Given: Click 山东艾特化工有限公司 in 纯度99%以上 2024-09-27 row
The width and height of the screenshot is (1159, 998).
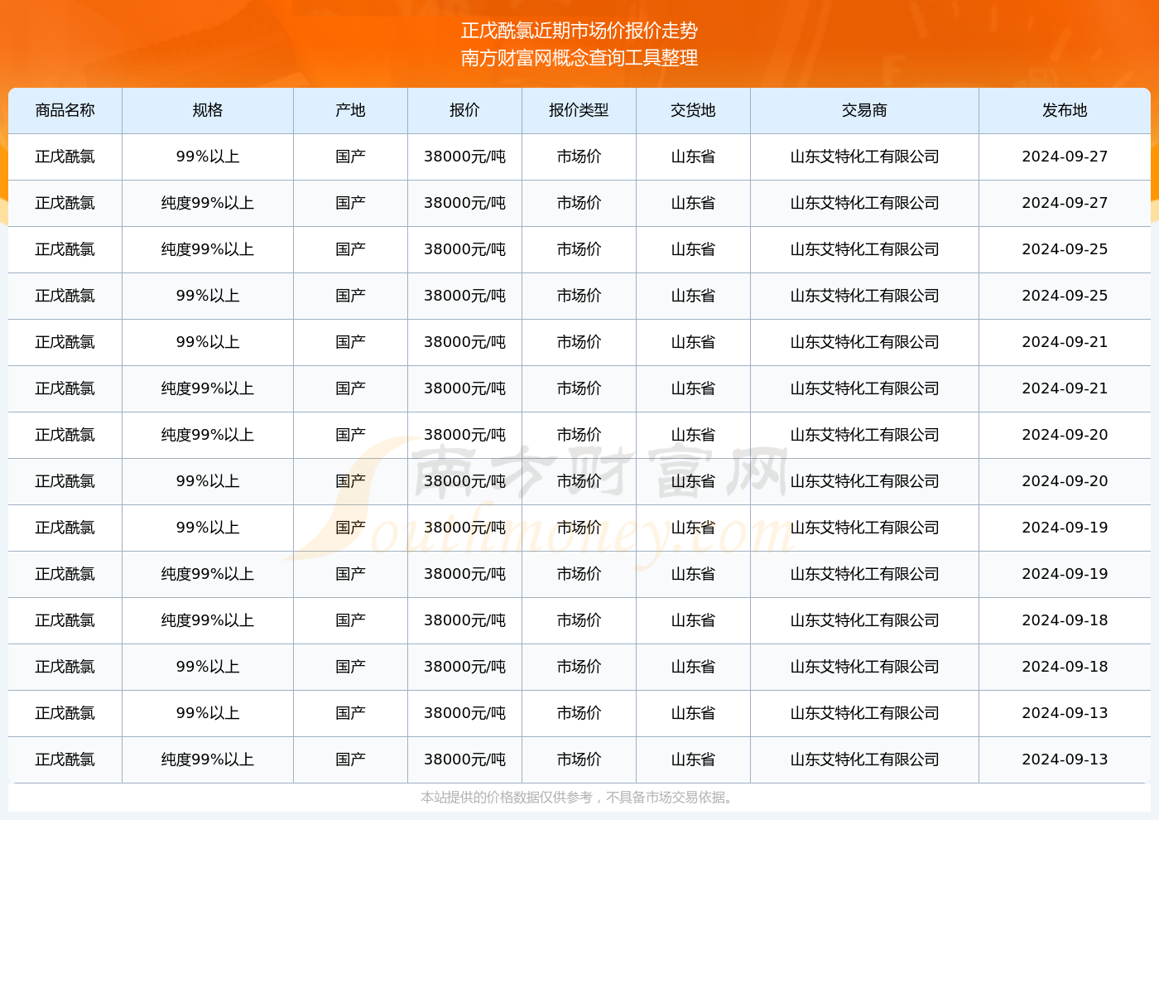Looking at the screenshot, I should pyautogui.click(x=865, y=203).
